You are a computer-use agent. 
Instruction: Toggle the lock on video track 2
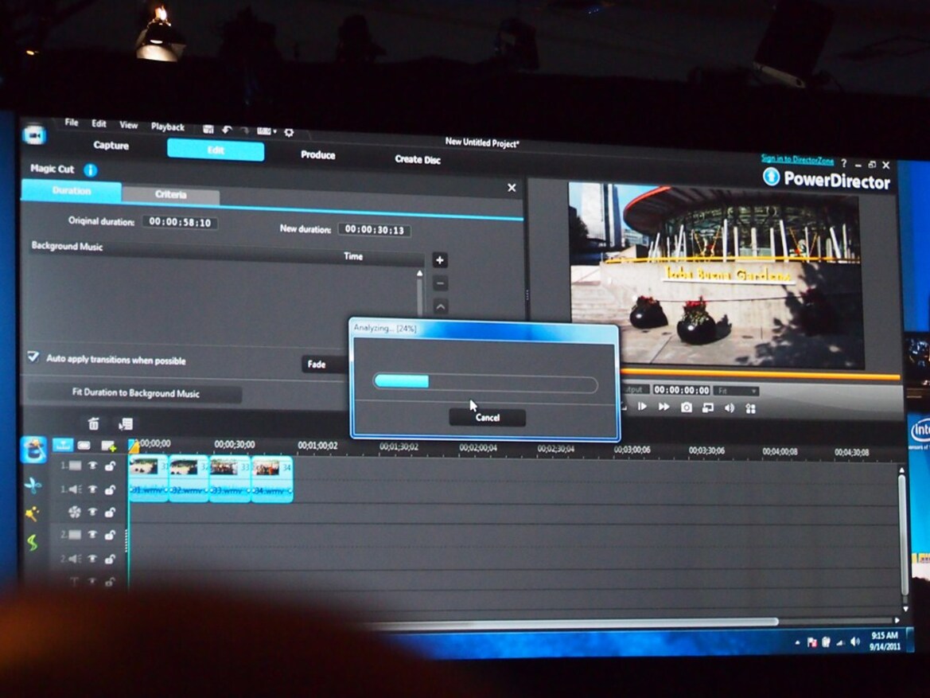(x=110, y=535)
